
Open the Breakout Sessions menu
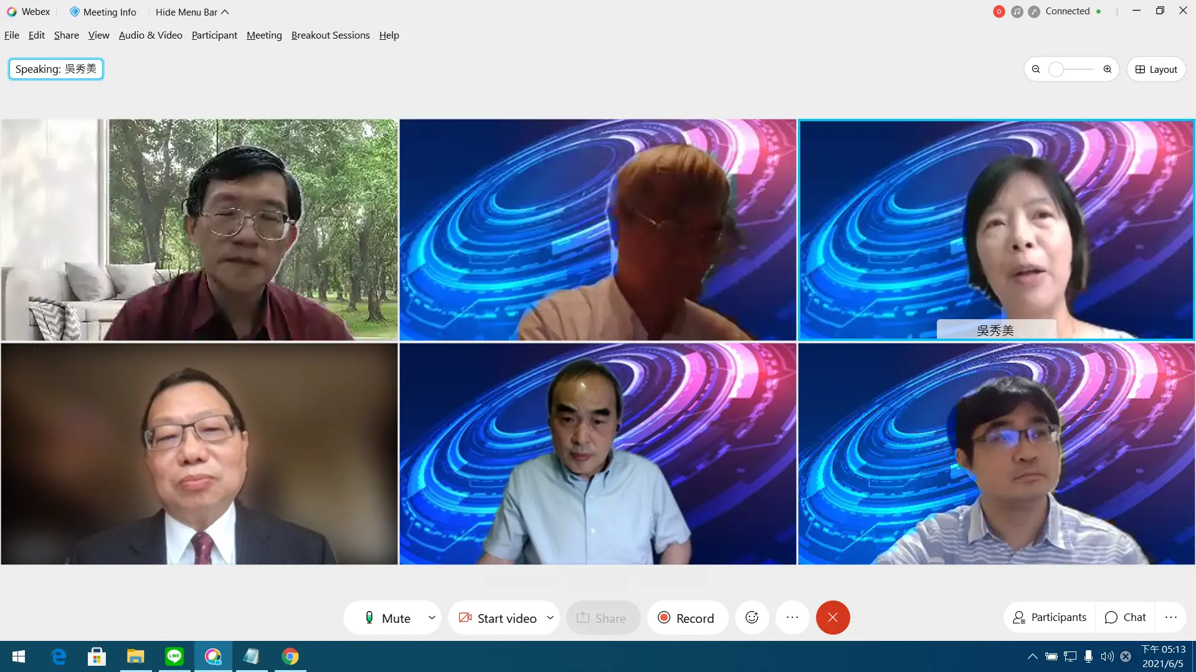[x=330, y=35]
